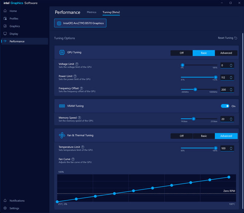The height and width of the screenshot is (213, 244).
Task: Click the Power Limit value field showing 112
Action: (227, 78)
